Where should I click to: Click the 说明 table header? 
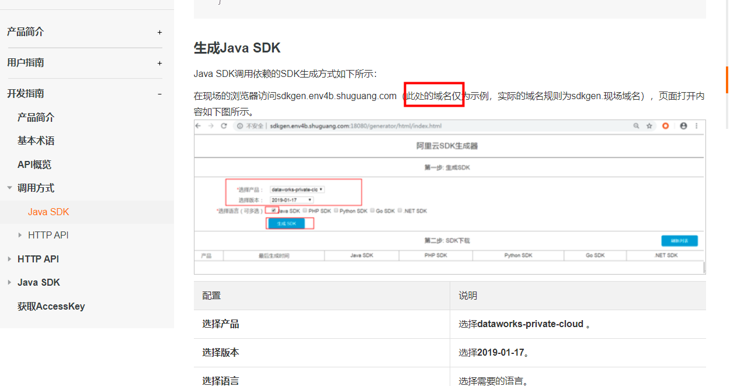578,296
